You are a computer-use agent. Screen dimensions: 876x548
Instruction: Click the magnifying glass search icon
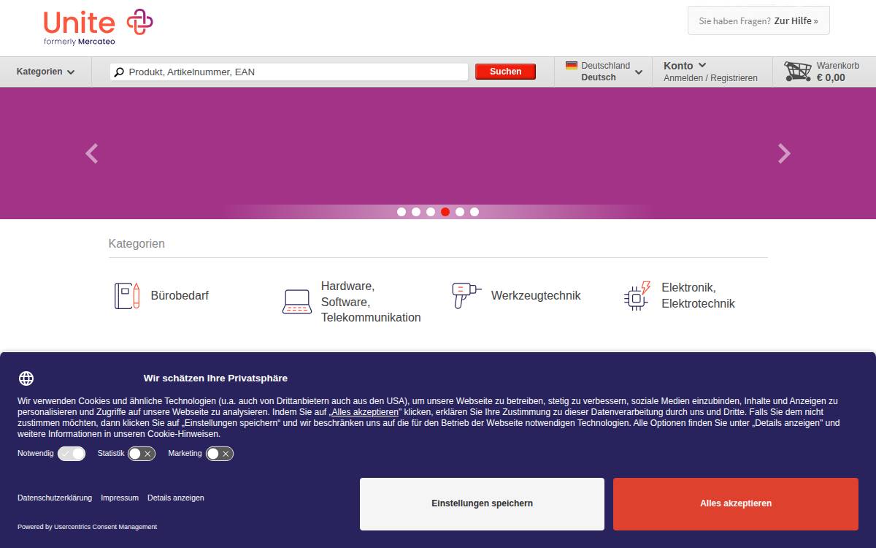[120, 72]
